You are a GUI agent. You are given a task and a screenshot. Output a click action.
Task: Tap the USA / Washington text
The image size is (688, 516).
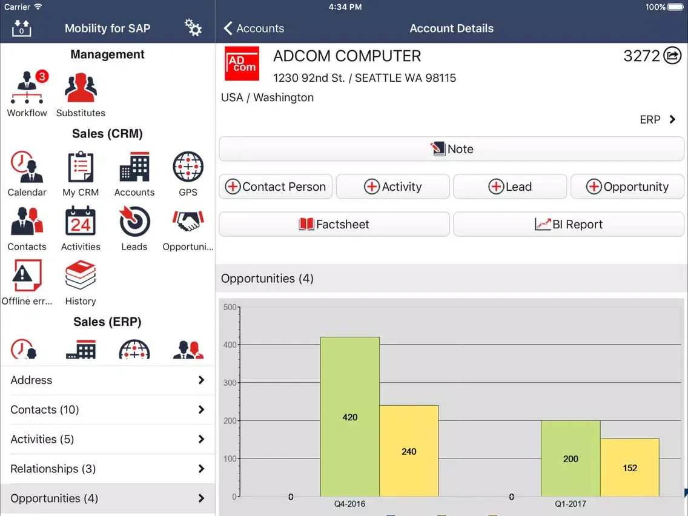267,98
